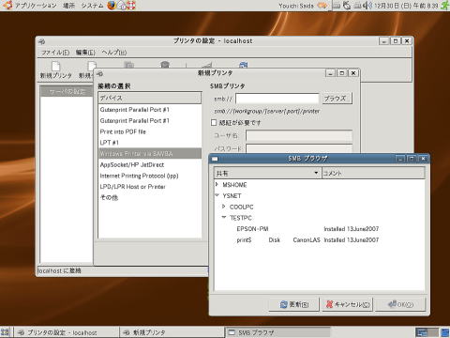Click the user switcher icon beside Youichi Saida
Image resolution: width=450 pixels, height=338 pixels.
[x=322, y=5]
